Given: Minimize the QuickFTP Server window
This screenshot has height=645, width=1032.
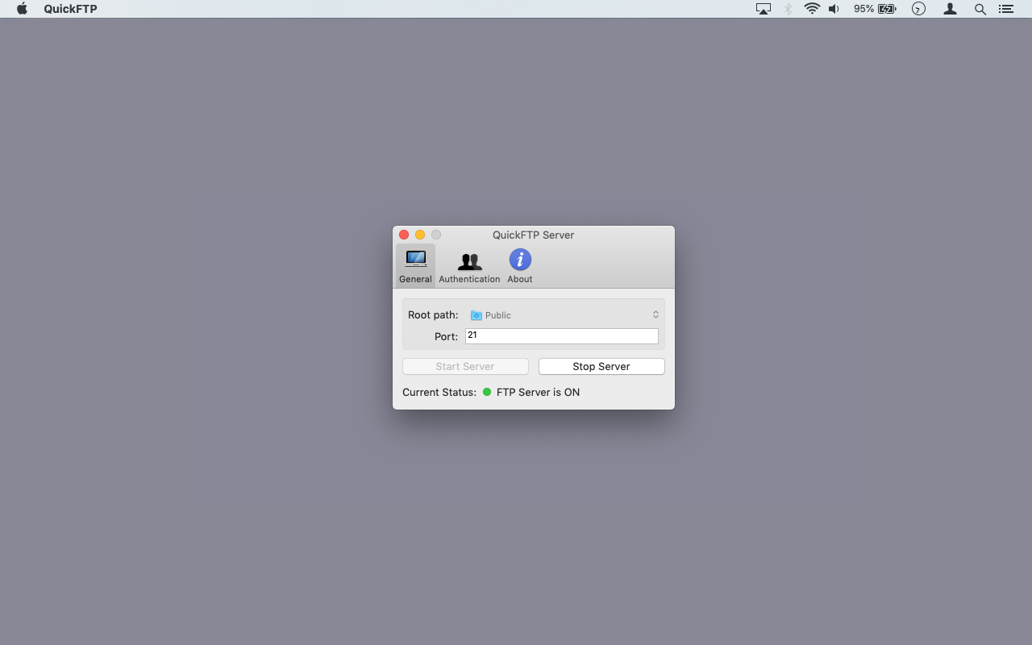Looking at the screenshot, I should point(420,235).
